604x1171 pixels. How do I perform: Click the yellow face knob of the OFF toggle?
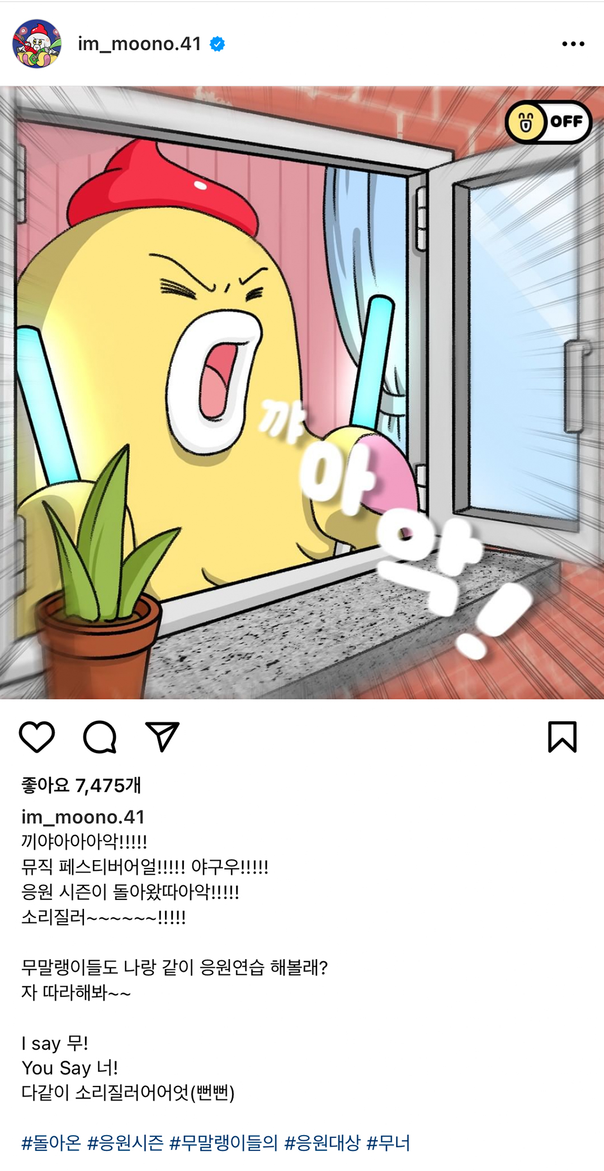526,122
